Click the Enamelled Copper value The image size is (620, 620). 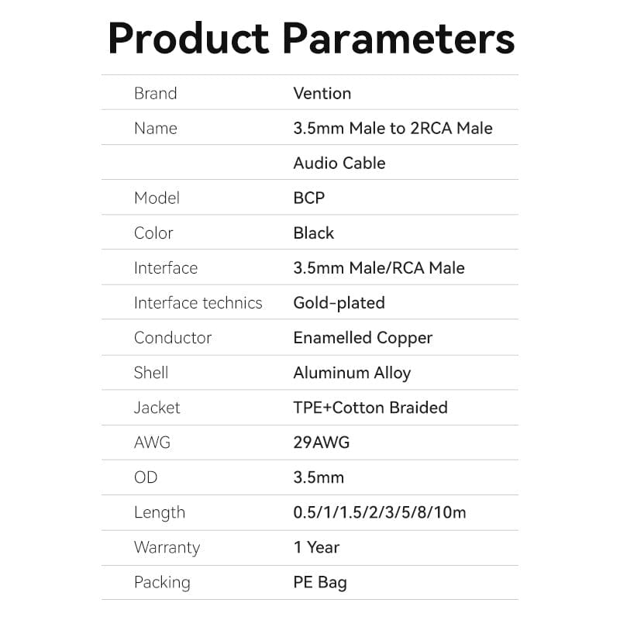point(362,338)
